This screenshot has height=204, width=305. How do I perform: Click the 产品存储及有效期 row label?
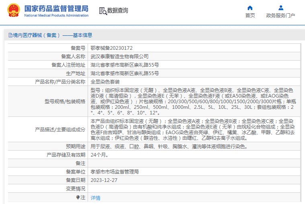click(66, 155)
